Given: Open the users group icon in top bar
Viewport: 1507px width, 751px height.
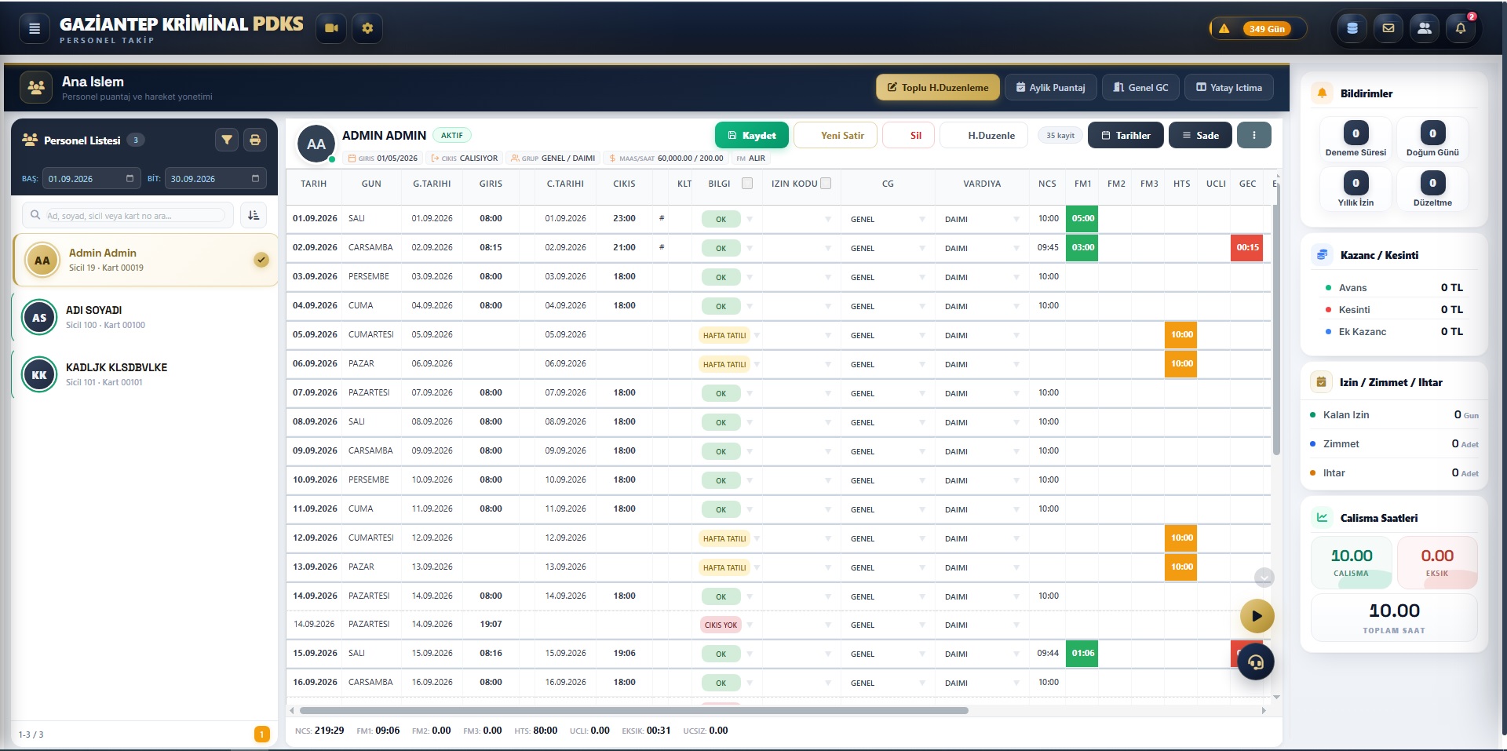Looking at the screenshot, I should coord(1424,28).
